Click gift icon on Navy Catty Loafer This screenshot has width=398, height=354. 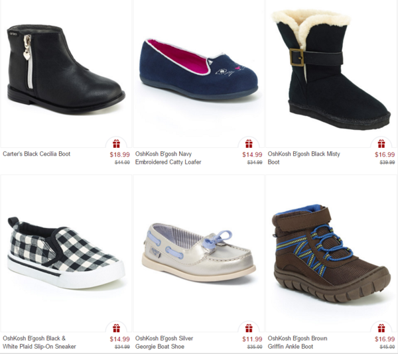coord(249,144)
